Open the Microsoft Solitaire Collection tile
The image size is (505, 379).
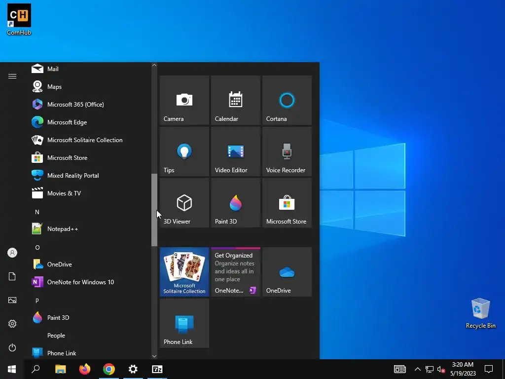pyautogui.click(x=184, y=272)
